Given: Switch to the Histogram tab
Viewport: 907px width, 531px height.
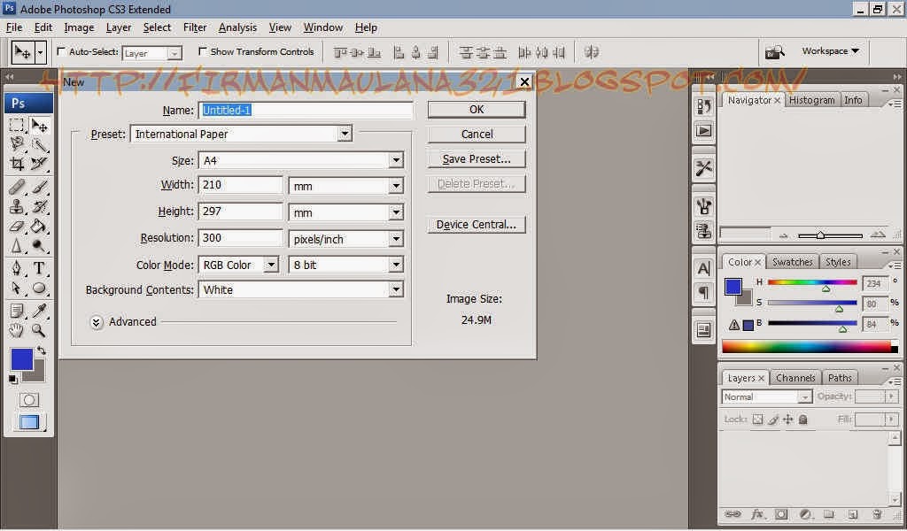Looking at the screenshot, I should point(811,100).
